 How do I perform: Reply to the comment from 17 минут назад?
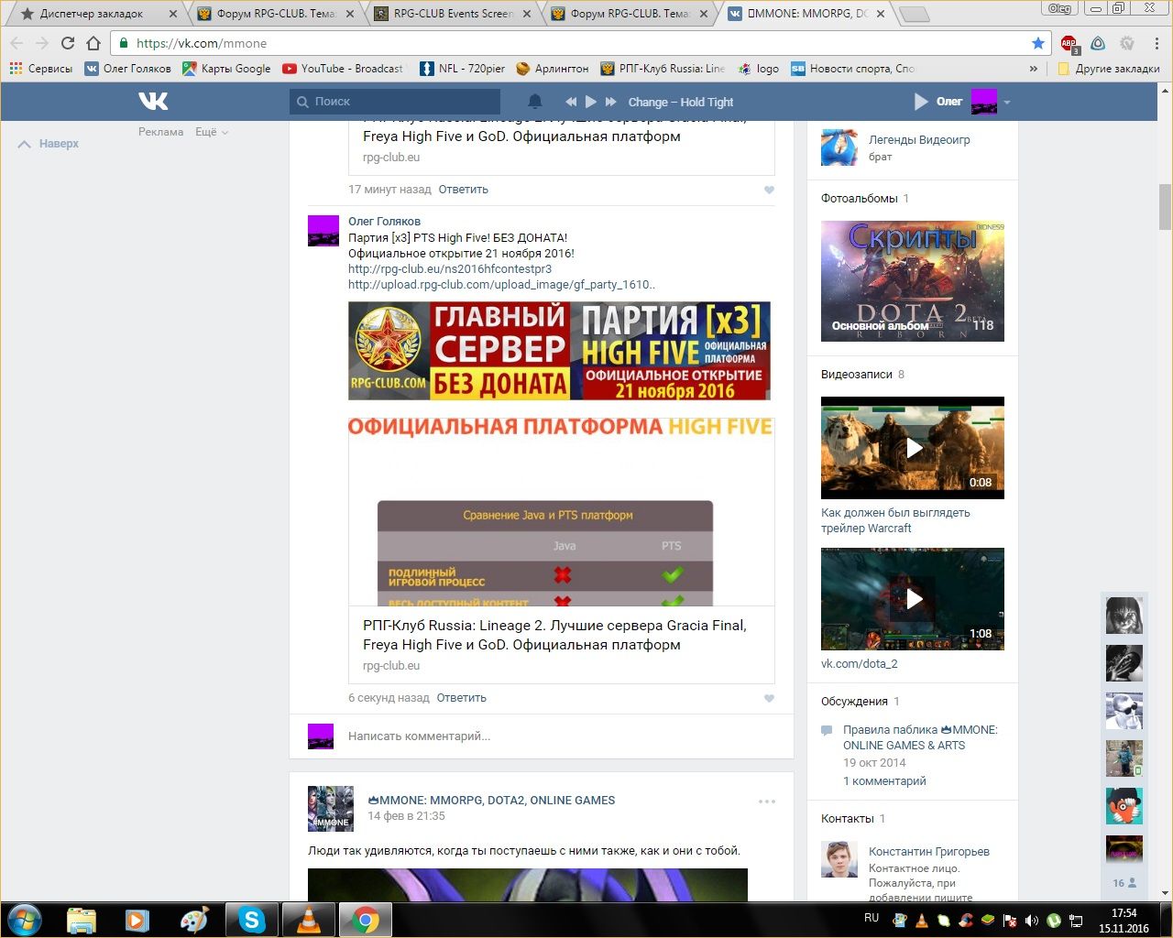[464, 190]
